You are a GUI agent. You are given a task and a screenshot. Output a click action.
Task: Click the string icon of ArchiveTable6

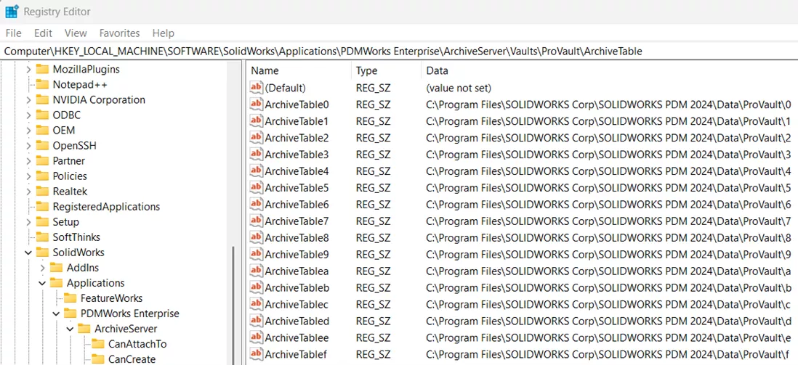coord(257,205)
